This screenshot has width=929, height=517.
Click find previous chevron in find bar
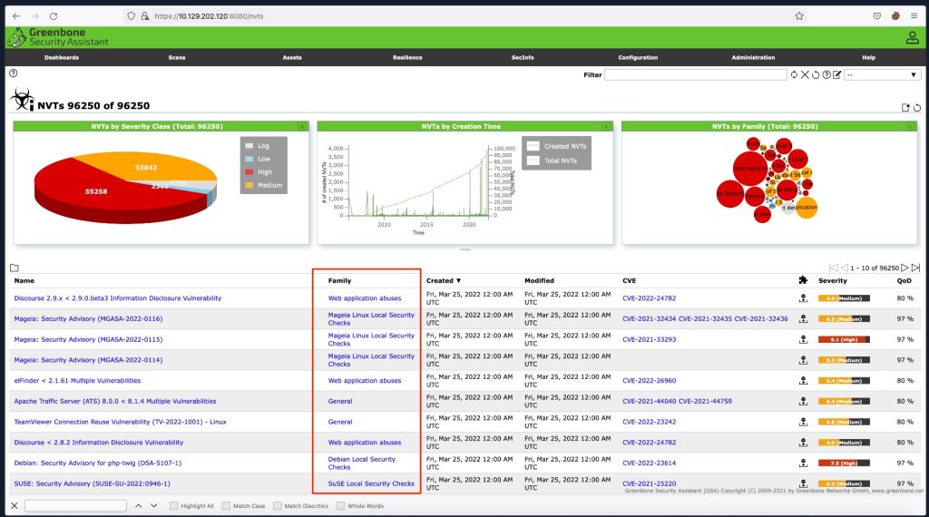tap(138, 506)
